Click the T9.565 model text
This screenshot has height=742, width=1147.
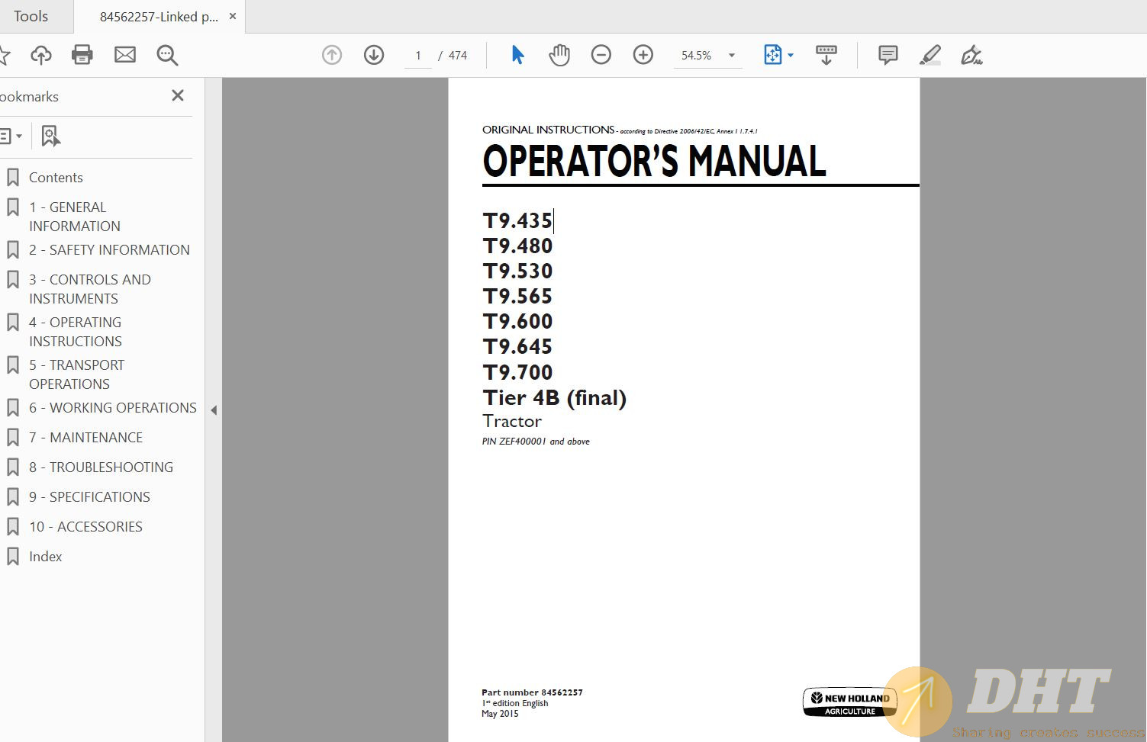click(x=517, y=296)
